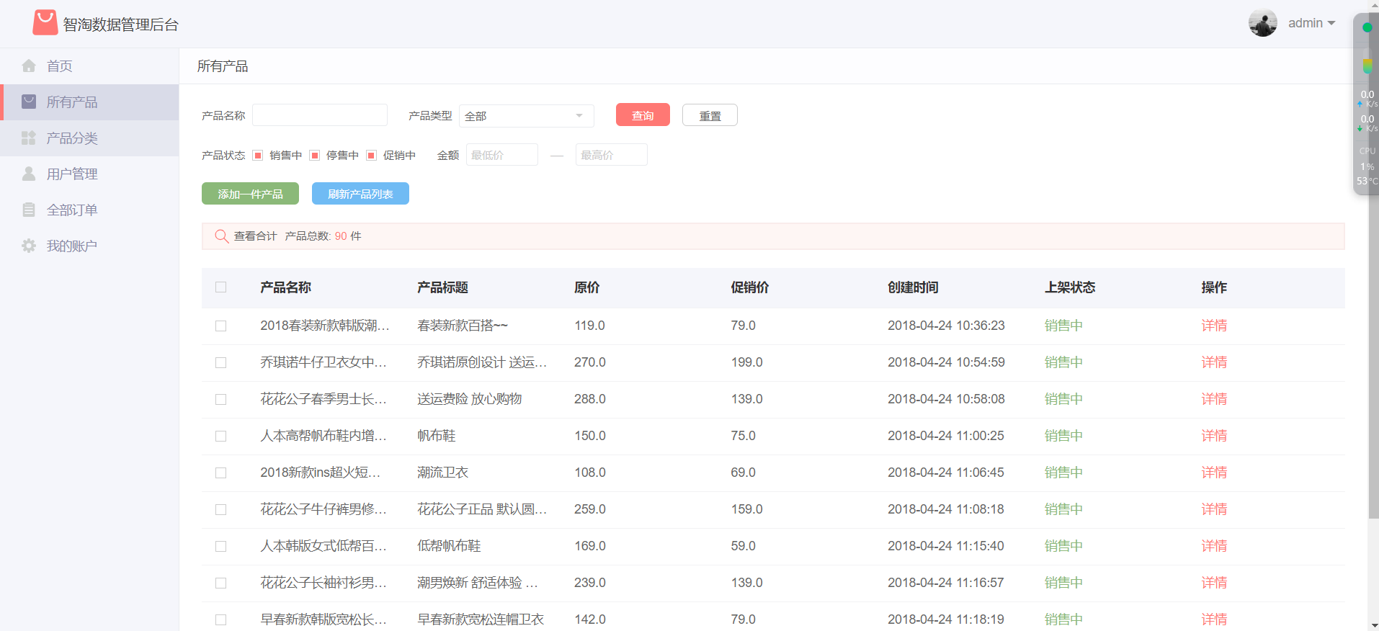Check the row checkbox for 2018春装新款韩版潮
This screenshot has width=1379, height=631.
220,326
